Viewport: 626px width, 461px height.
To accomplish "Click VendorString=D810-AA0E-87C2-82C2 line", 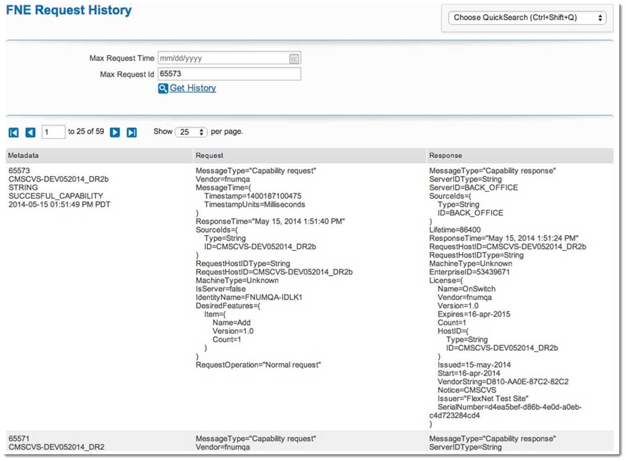I will [503, 382].
